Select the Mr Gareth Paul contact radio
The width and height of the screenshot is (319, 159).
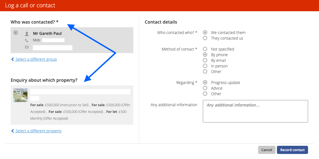click(16, 33)
